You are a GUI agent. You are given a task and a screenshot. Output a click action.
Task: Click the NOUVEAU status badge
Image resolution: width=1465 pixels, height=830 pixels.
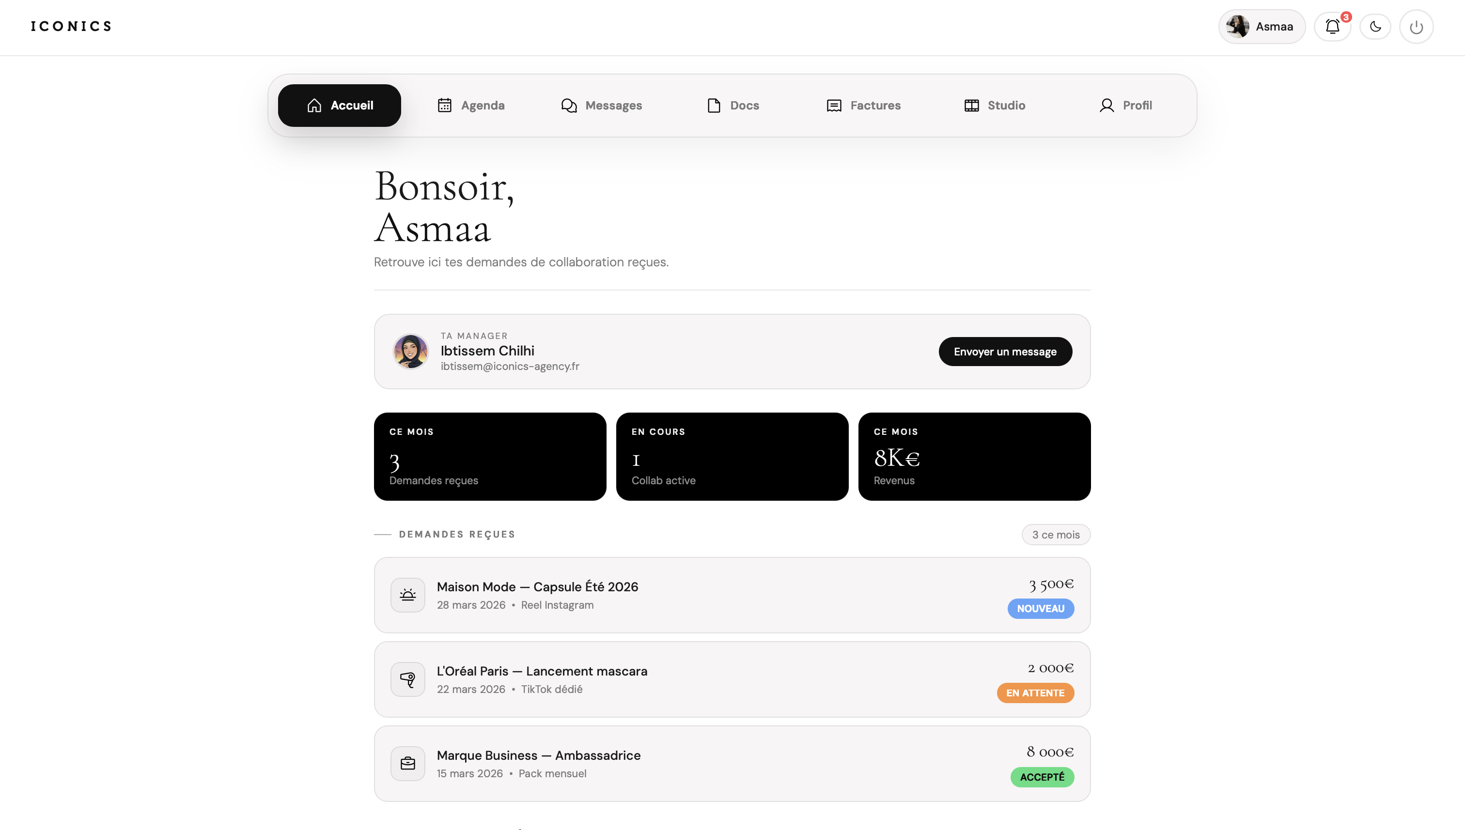click(1040, 608)
